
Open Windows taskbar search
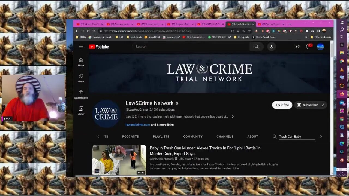point(342,29)
